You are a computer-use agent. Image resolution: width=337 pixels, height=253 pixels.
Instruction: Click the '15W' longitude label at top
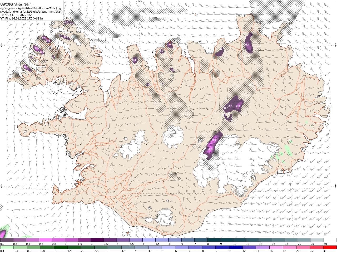coord(279,1)
